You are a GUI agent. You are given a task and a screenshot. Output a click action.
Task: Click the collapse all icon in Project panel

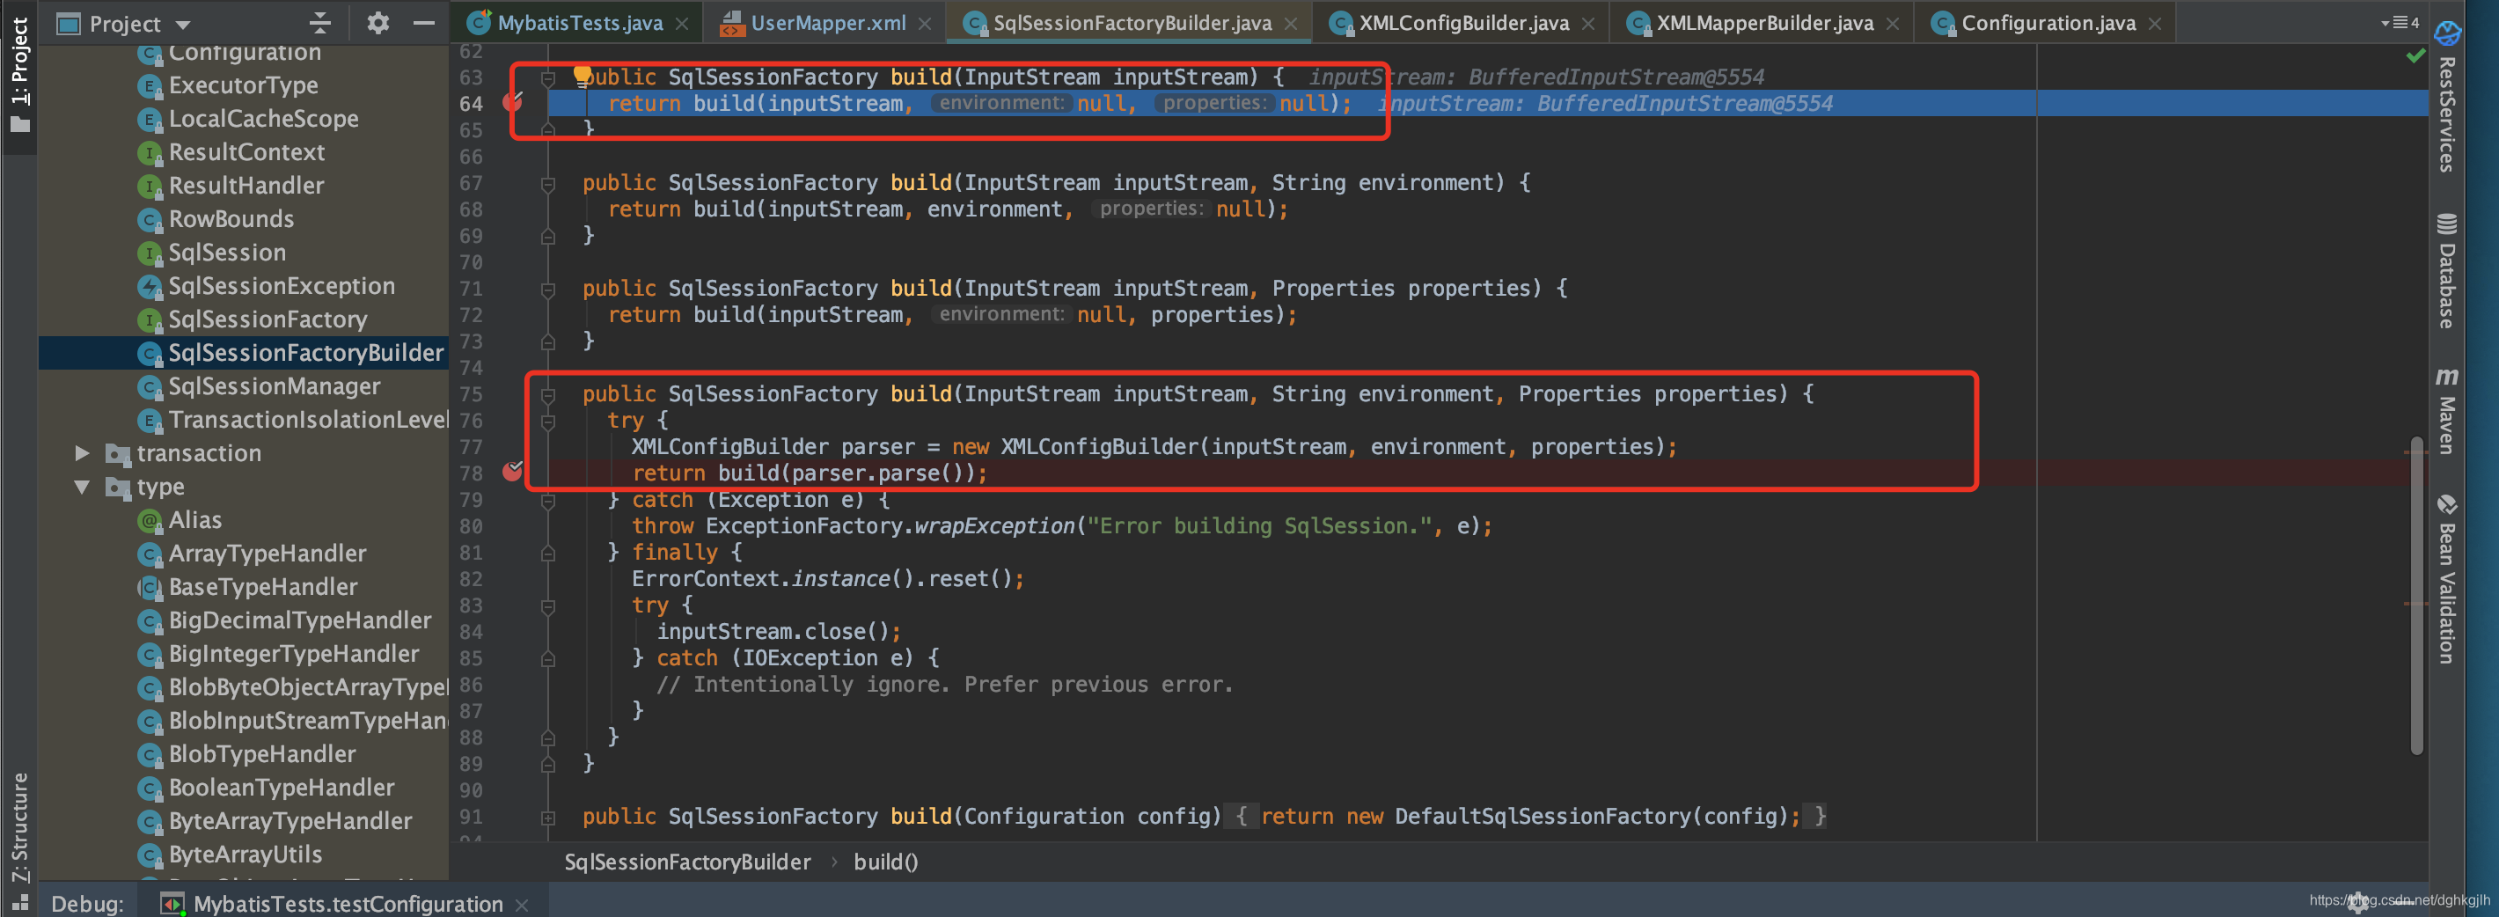coord(320,22)
